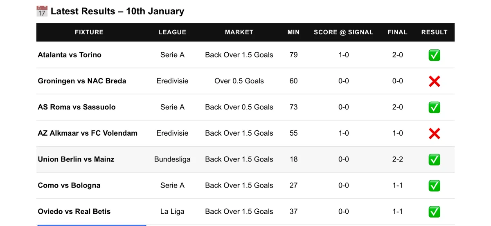Viewport: 491px width, 226px height.
Task: Click the SCORE @ SIGNAL column header
Action: pyautogui.click(x=343, y=32)
